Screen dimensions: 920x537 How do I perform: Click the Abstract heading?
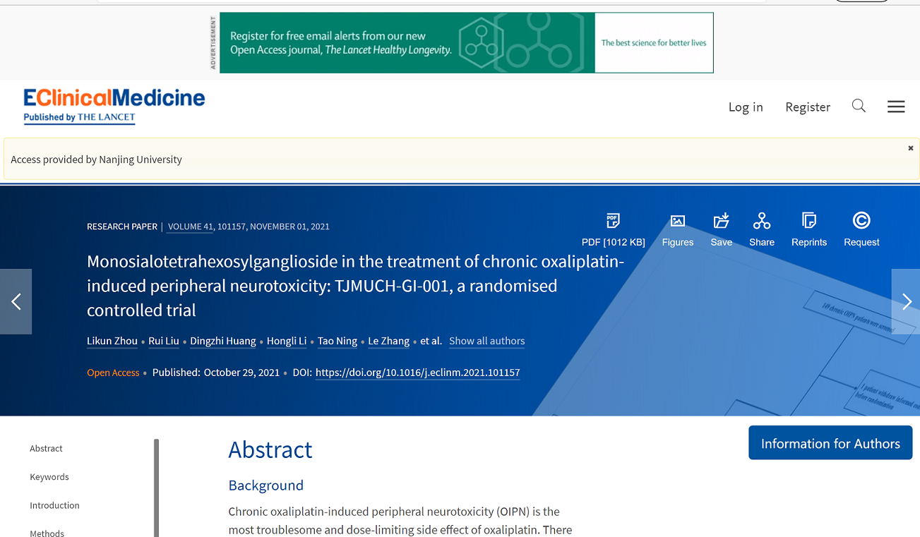tap(270, 449)
